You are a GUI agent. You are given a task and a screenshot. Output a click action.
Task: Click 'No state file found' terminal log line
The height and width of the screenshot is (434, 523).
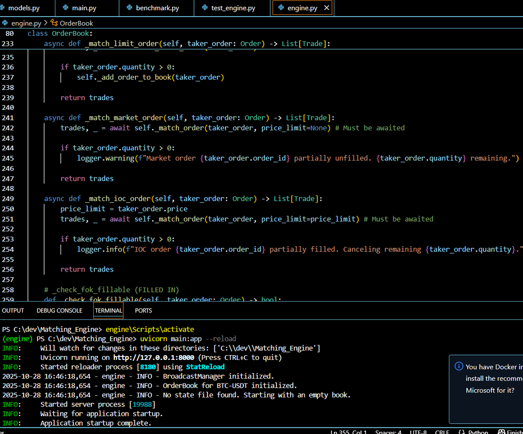coord(257,395)
